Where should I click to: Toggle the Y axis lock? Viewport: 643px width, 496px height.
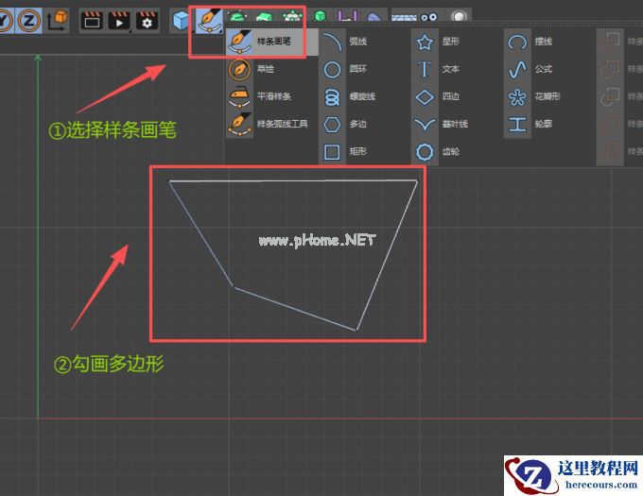click(x=6, y=21)
